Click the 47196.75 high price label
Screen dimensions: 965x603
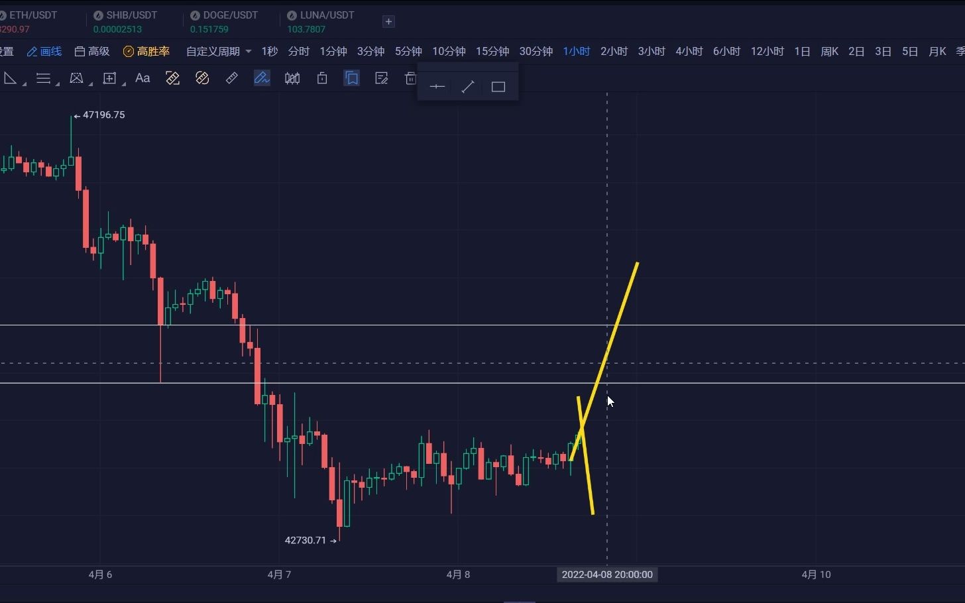click(103, 115)
